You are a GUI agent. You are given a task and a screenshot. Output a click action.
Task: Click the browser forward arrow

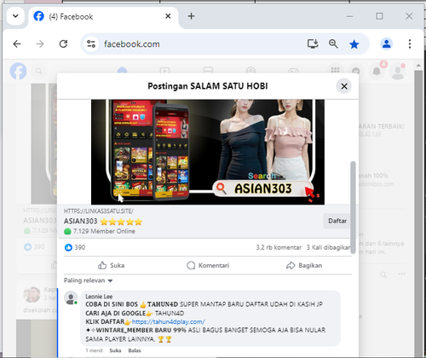click(40, 44)
